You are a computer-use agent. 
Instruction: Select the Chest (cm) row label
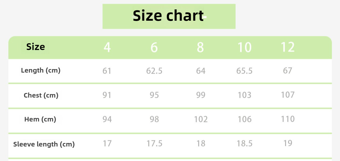tap(41, 95)
